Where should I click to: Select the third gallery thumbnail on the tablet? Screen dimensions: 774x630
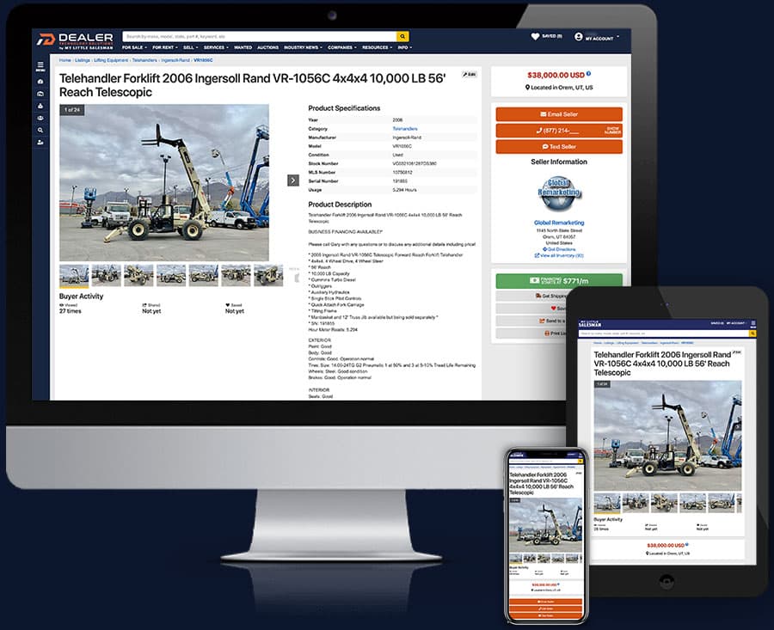click(665, 503)
